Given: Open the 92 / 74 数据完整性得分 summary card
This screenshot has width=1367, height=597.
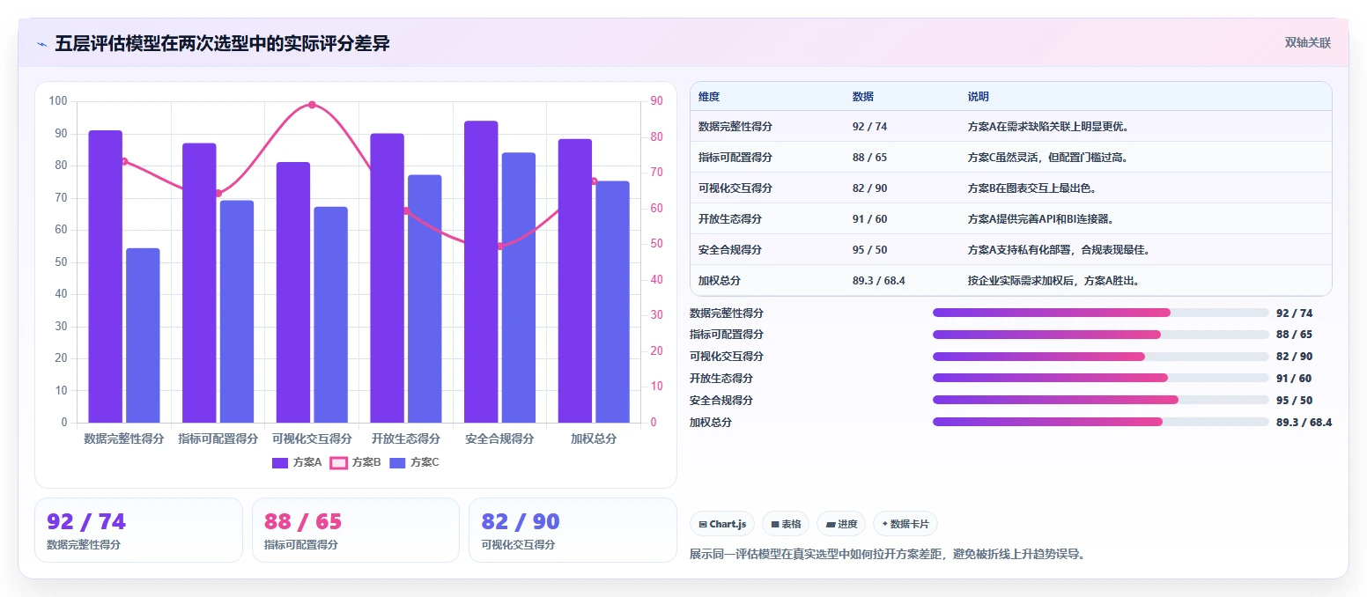Looking at the screenshot, I should point(138,530).
